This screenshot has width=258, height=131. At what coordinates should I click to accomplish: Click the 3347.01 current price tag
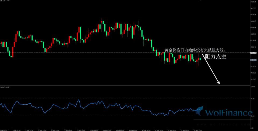pyautogui.click(x=253, y=60)
